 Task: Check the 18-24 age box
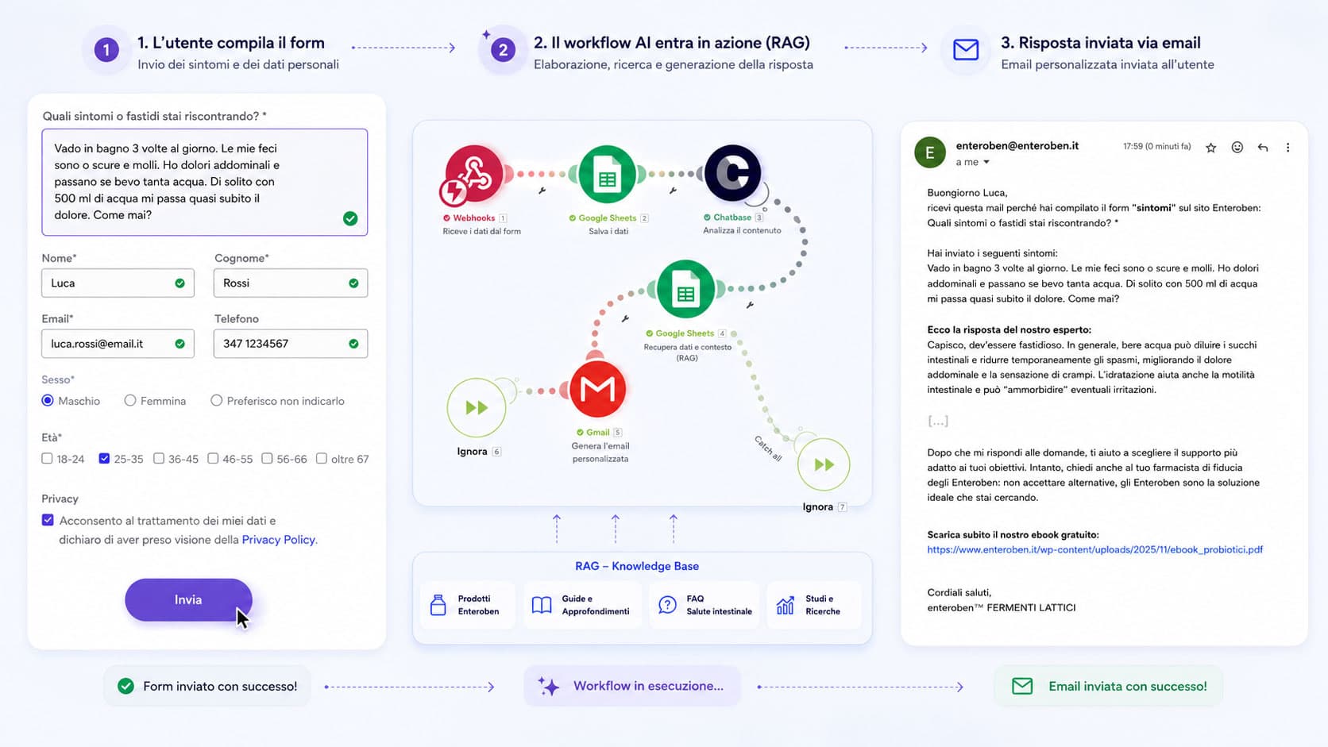pos(47,459)
